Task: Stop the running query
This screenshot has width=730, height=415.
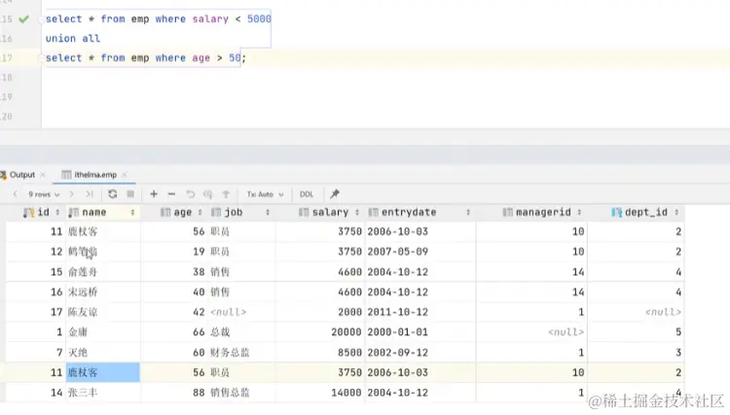Action: (x=130, y=194)
